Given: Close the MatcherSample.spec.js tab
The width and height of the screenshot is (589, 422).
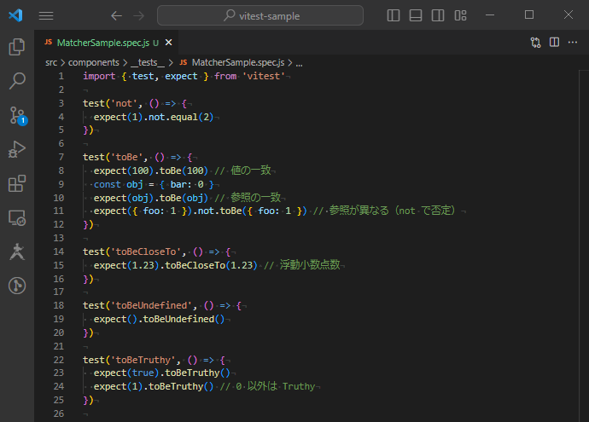Looking at the screenshot, I should tap(169, 43).
